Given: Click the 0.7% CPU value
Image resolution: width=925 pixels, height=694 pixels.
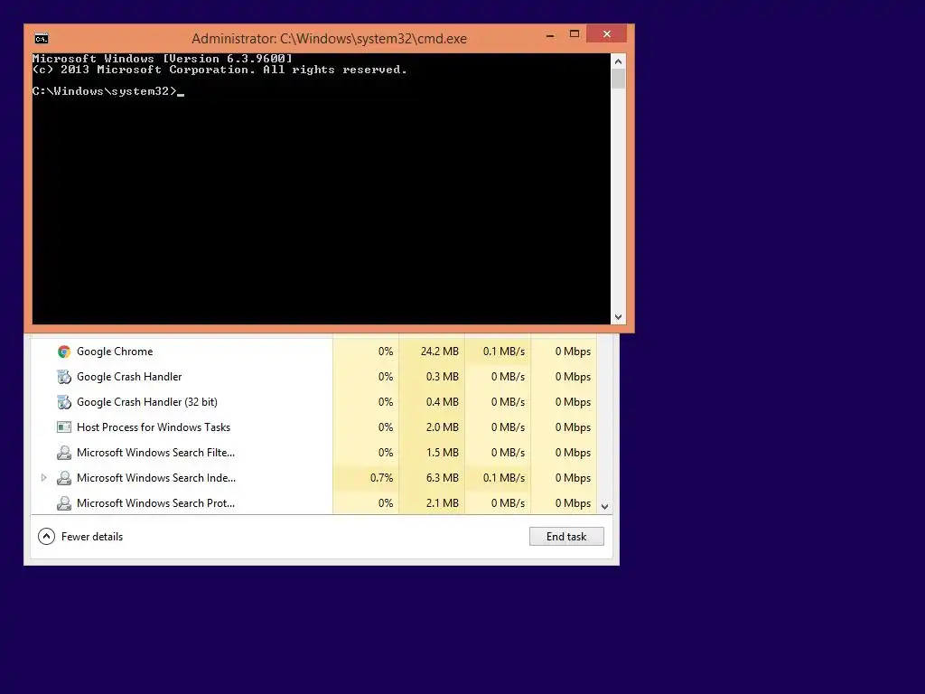Looking at the screenshot, I should 382,478.
